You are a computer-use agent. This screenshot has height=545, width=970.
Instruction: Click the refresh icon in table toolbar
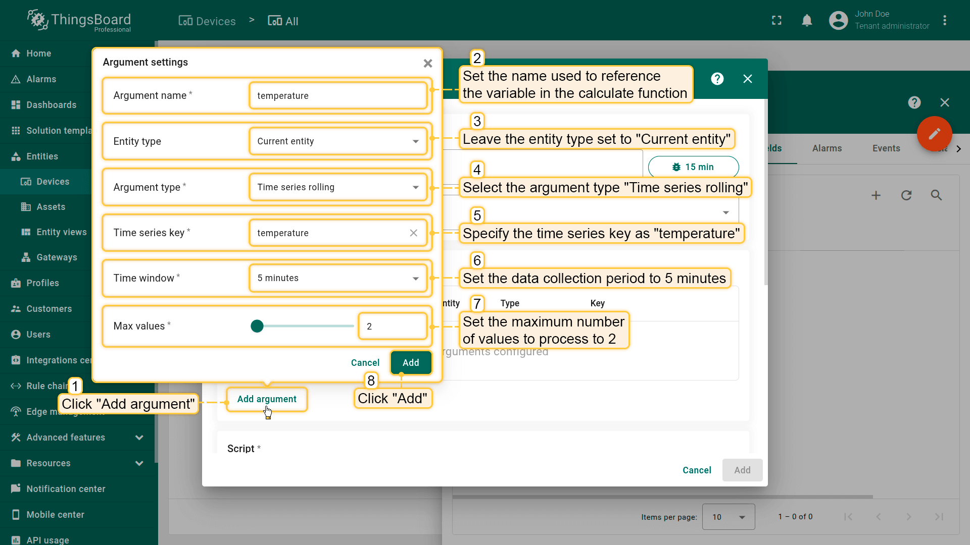tap(906, 195)
